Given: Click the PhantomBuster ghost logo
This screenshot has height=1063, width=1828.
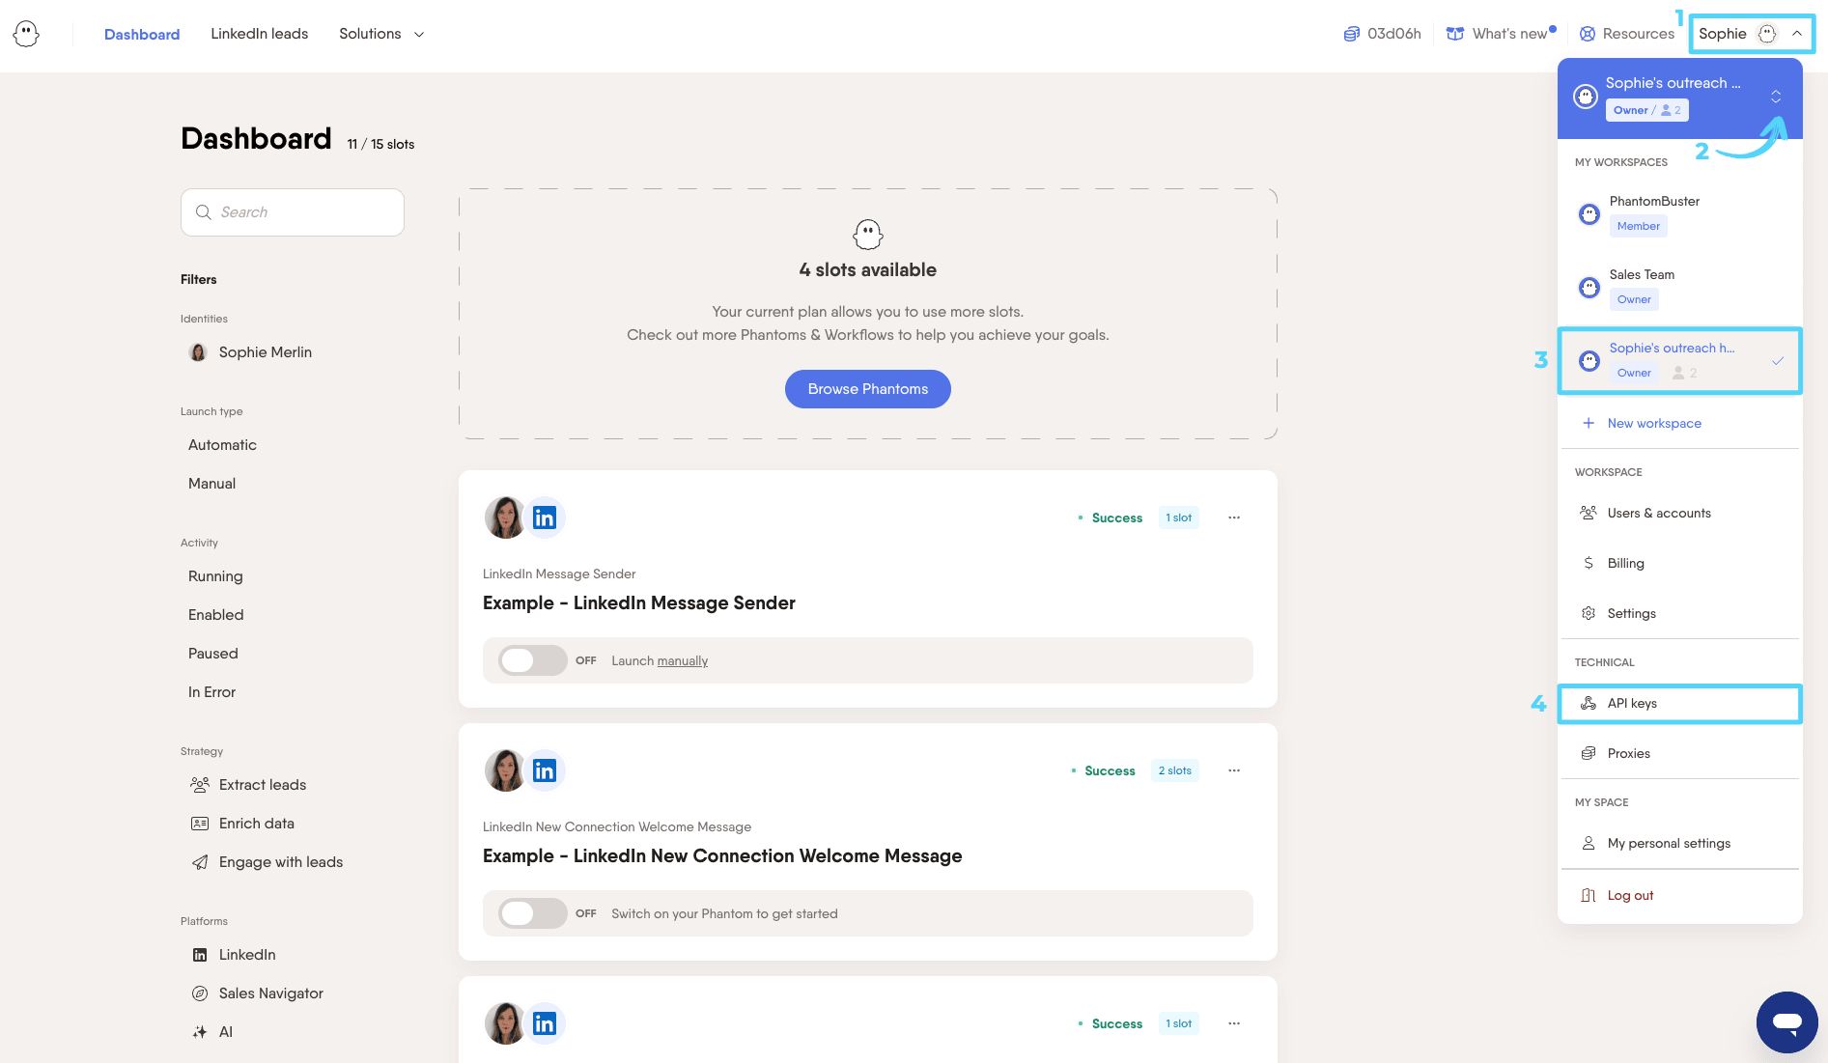Looking at the screenshot, I should tap(26, 34).
